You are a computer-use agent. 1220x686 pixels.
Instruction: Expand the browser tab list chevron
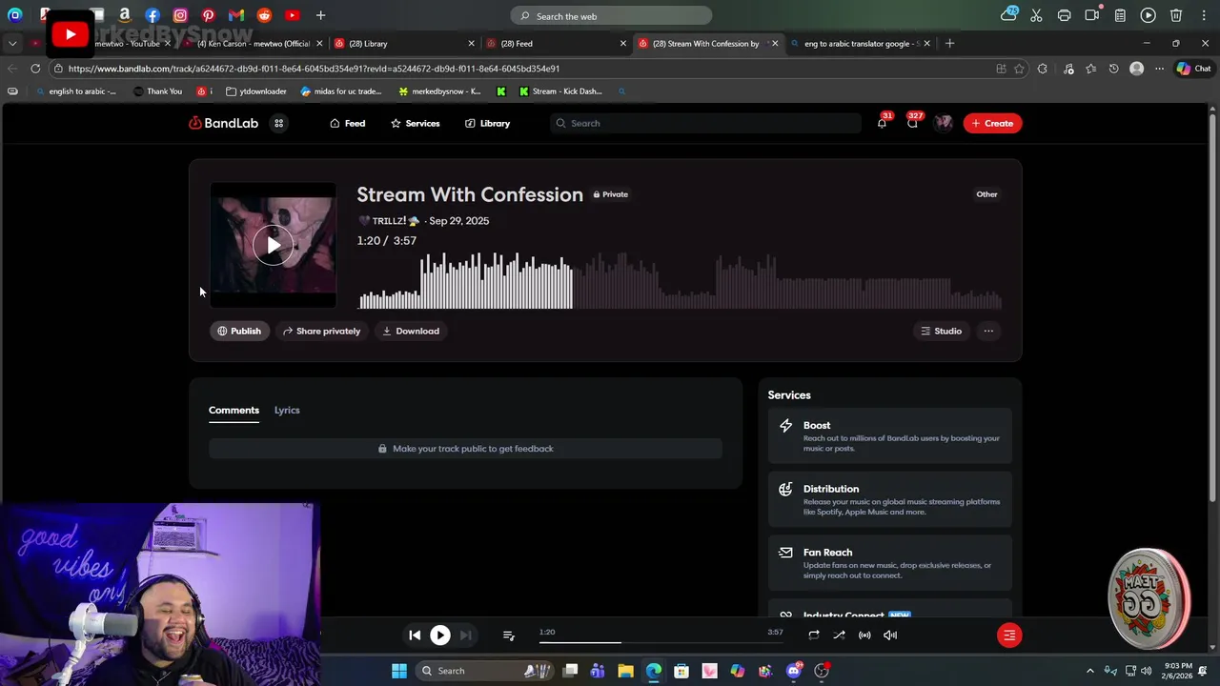(x=12, y=43)
